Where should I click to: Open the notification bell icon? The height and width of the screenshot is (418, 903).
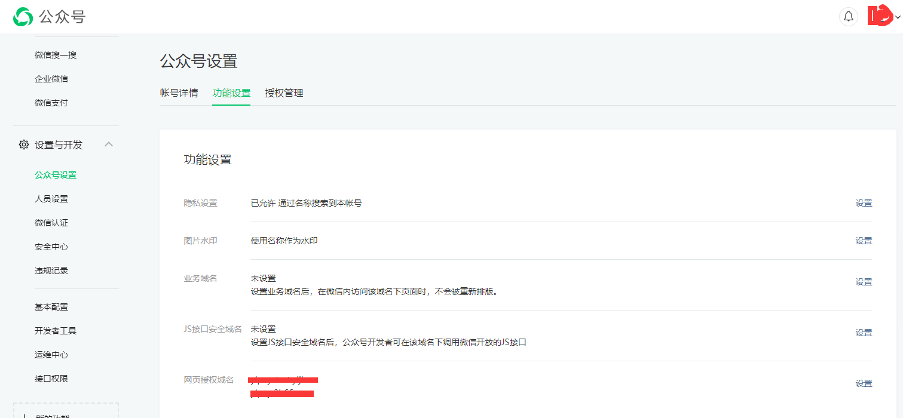[x=848, y=17]
